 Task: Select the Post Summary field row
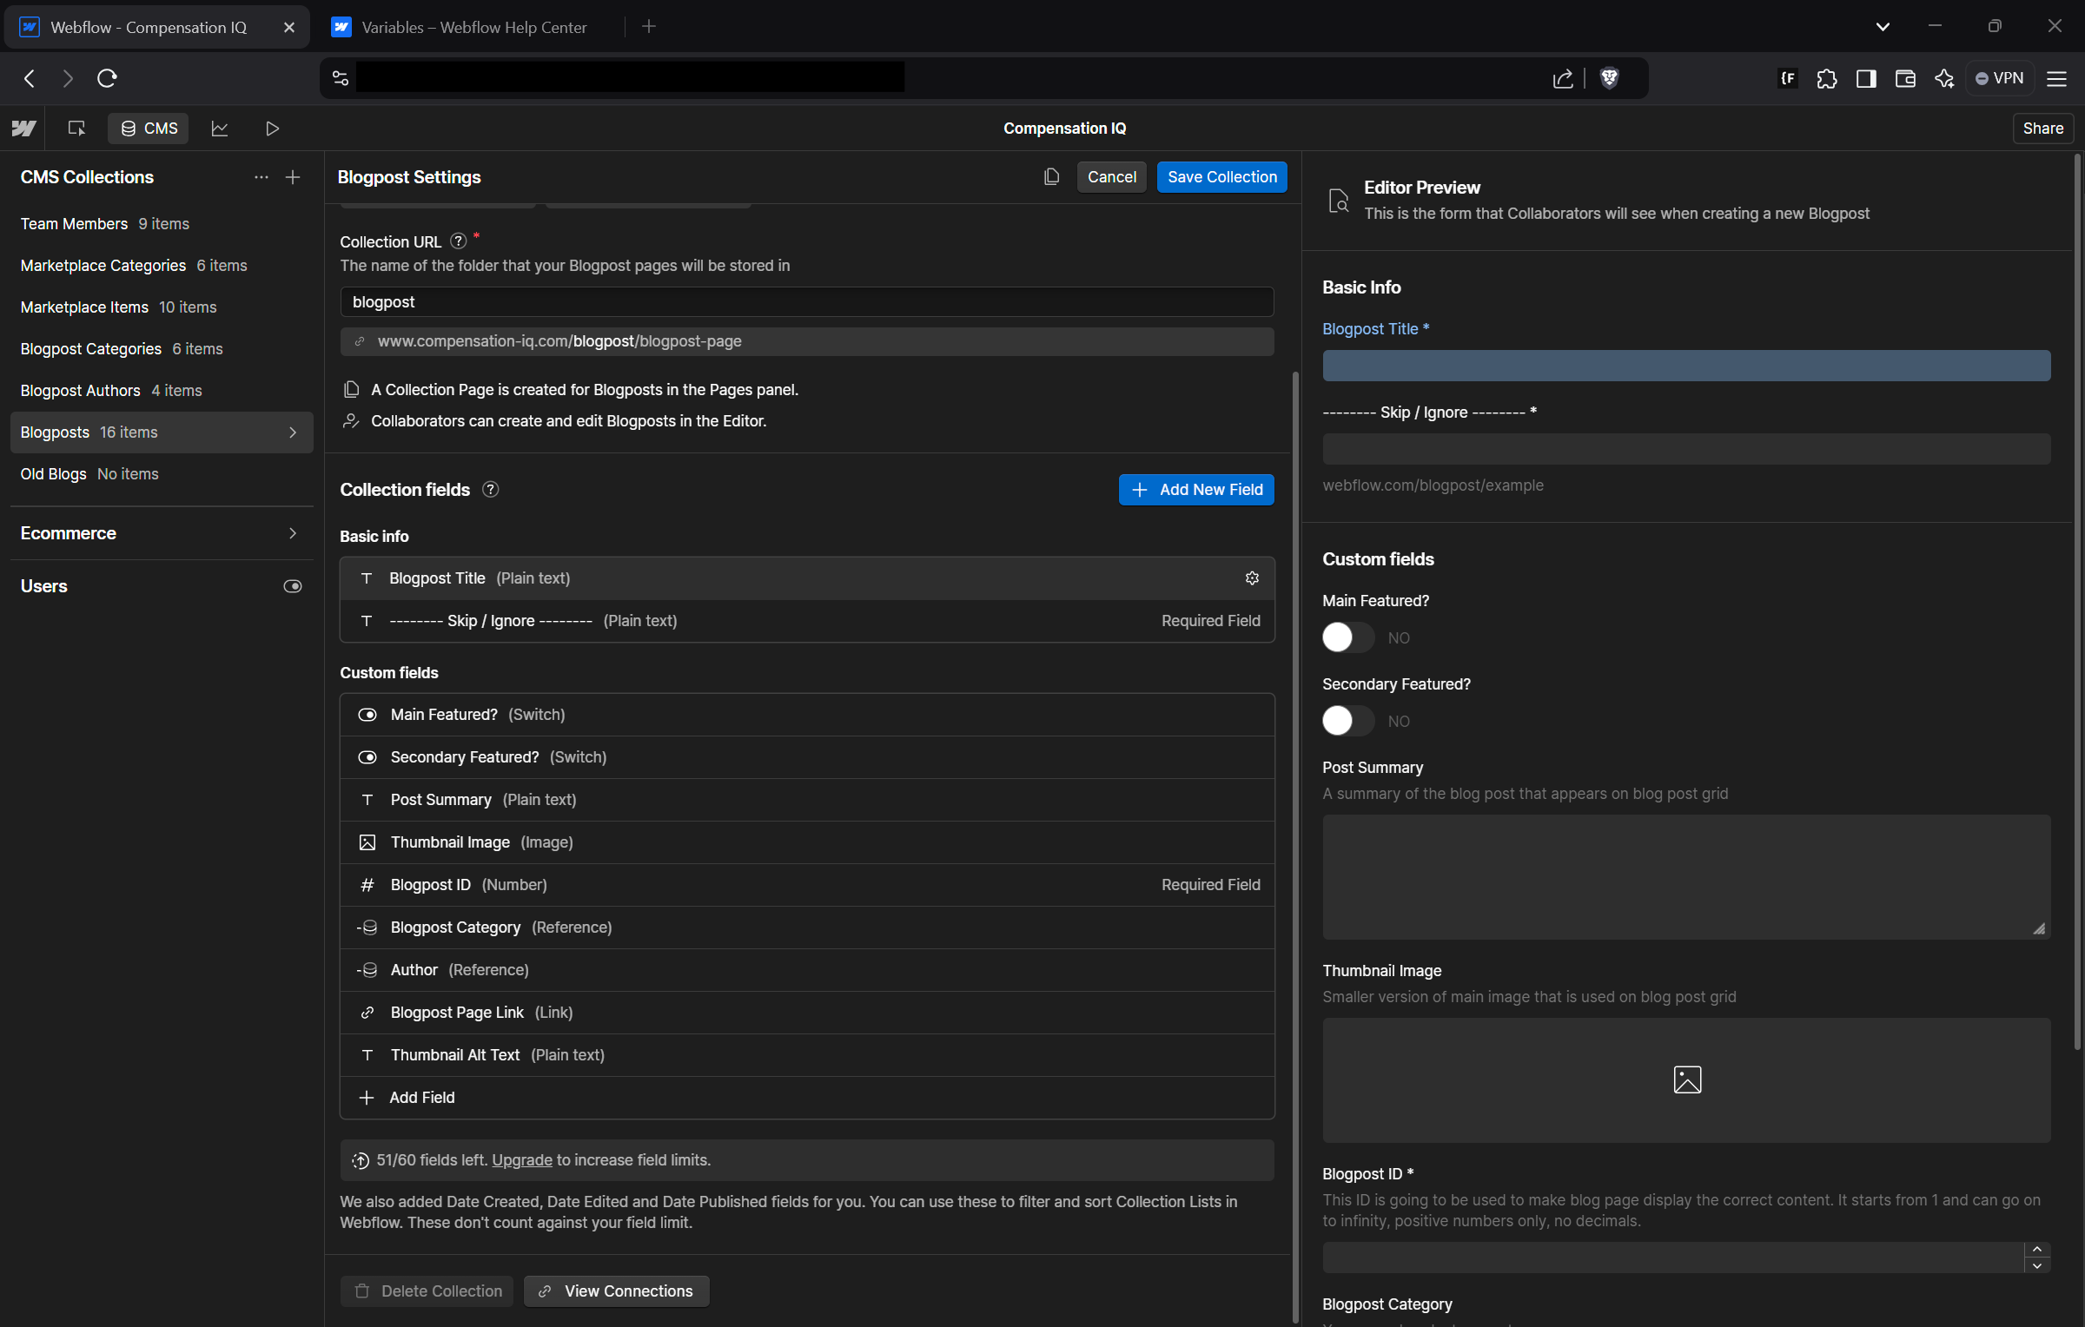(807, 800)
